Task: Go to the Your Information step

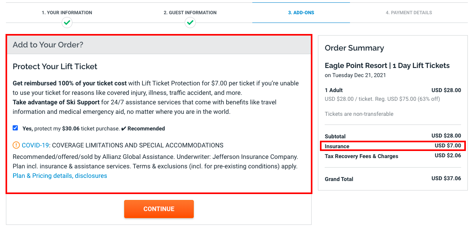Action: pos(67,13)
